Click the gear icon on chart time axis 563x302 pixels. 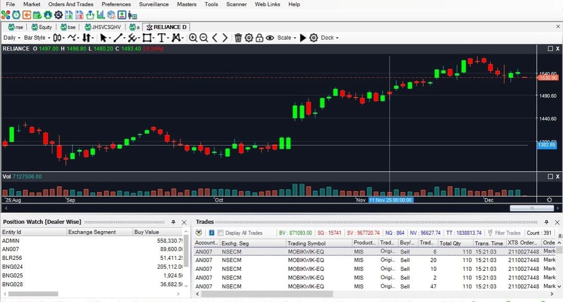click(x=549, y=200)
